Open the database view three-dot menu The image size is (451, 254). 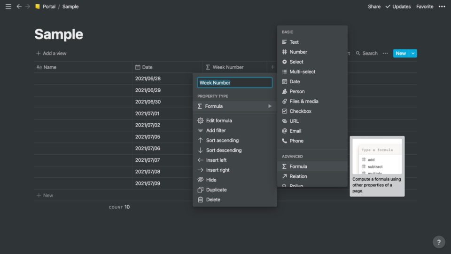coord(385,53)
